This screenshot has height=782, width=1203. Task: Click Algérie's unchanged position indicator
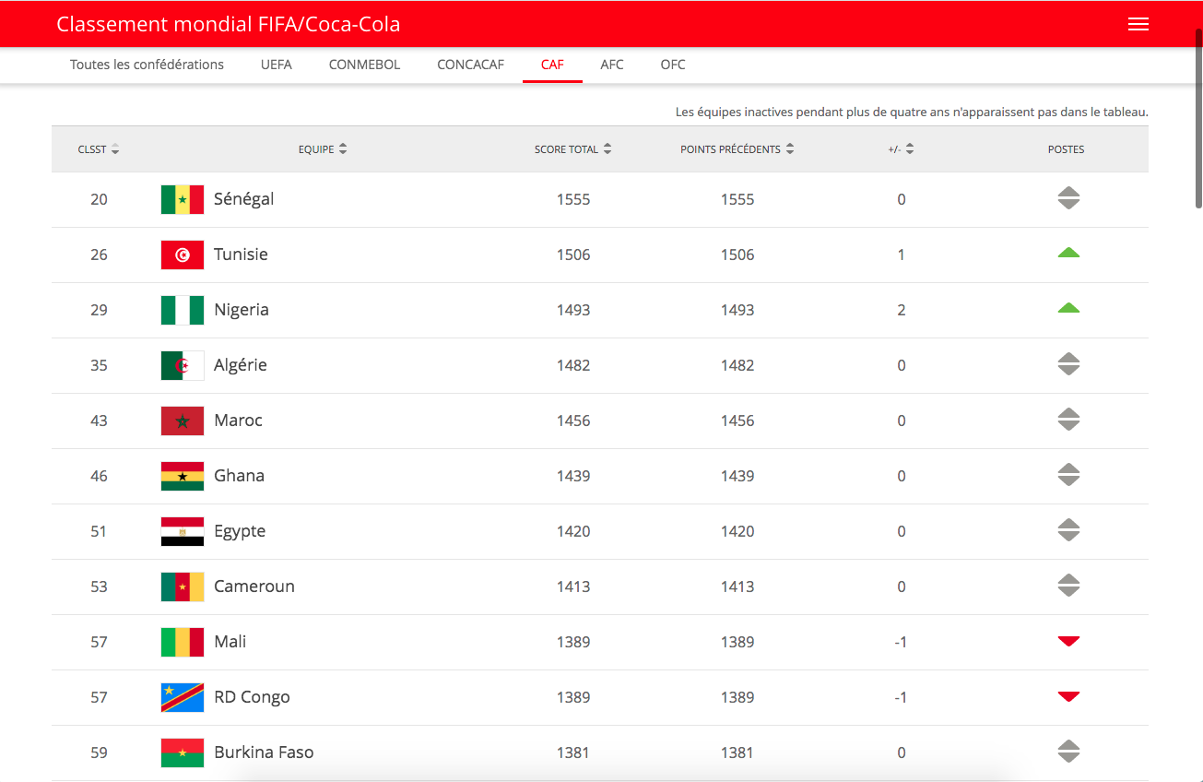point(1068,364)
